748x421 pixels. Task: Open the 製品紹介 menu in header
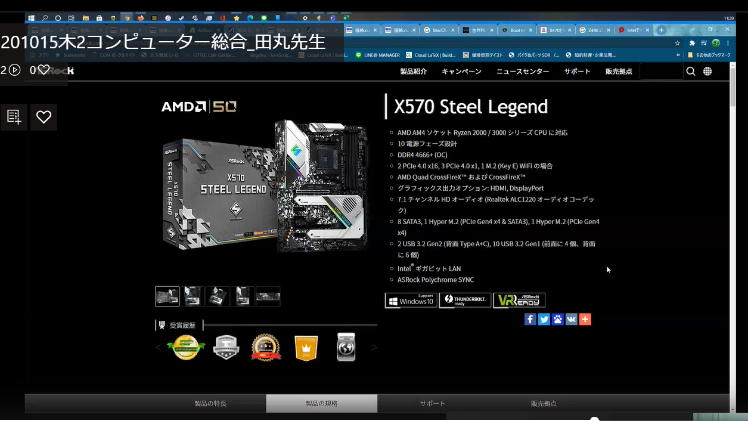[413, 72]
